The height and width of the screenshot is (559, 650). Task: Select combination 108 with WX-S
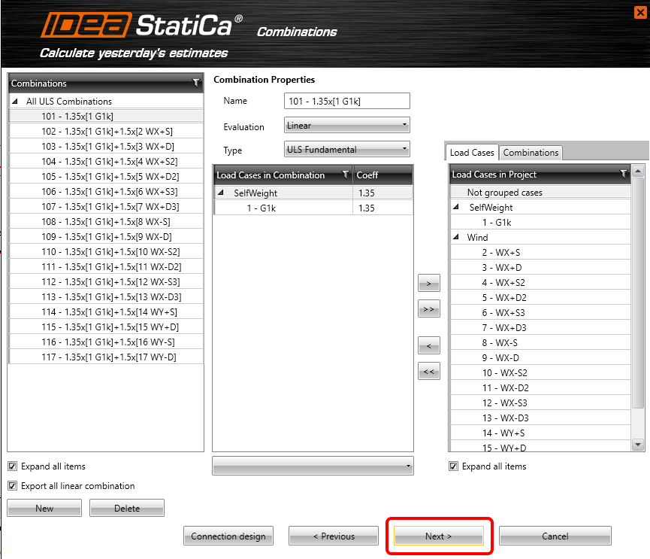tap(106, 222)
